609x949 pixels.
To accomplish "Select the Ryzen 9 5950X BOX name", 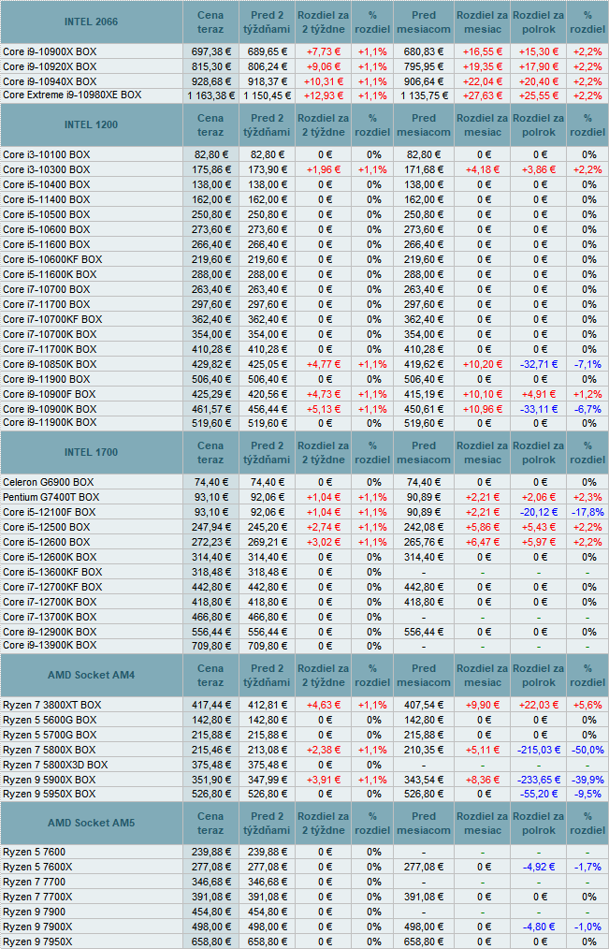I will coord(50,794).
